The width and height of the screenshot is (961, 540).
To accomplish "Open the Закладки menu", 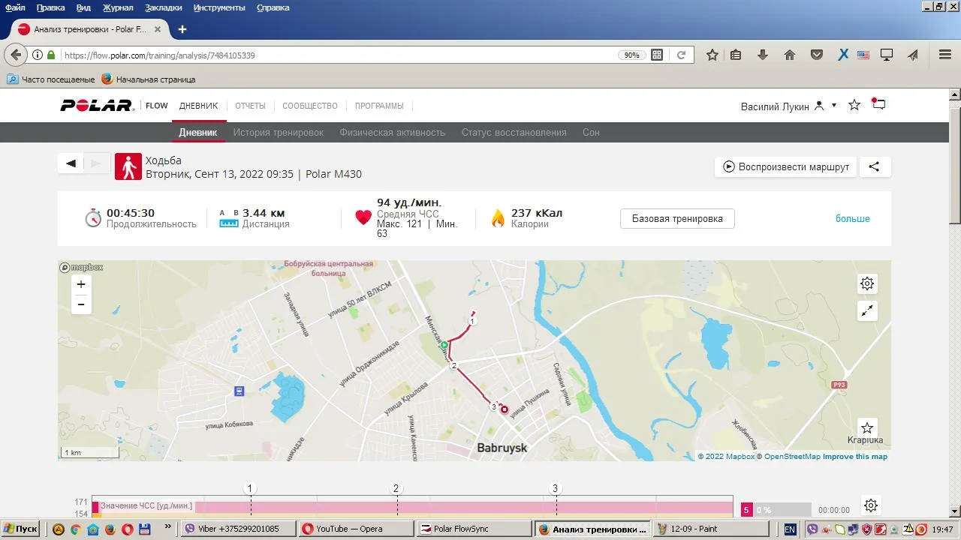I will [163, 7].
